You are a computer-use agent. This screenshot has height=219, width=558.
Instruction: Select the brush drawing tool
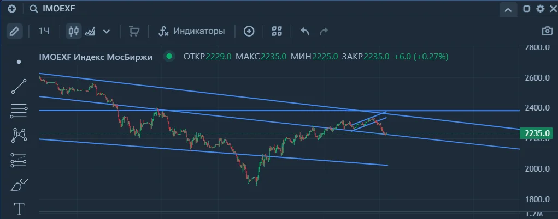point(19,185)
